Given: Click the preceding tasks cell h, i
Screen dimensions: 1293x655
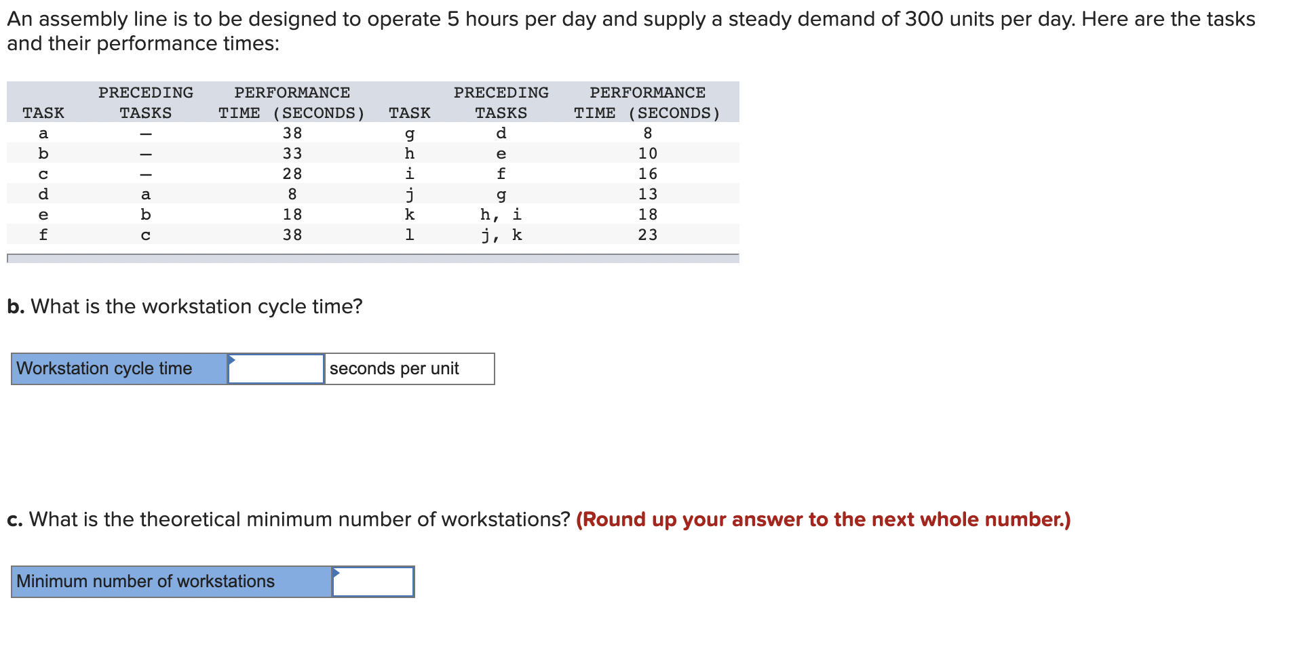Looking at the screenshot, I should pyautogui.click(x=501, y=215).
